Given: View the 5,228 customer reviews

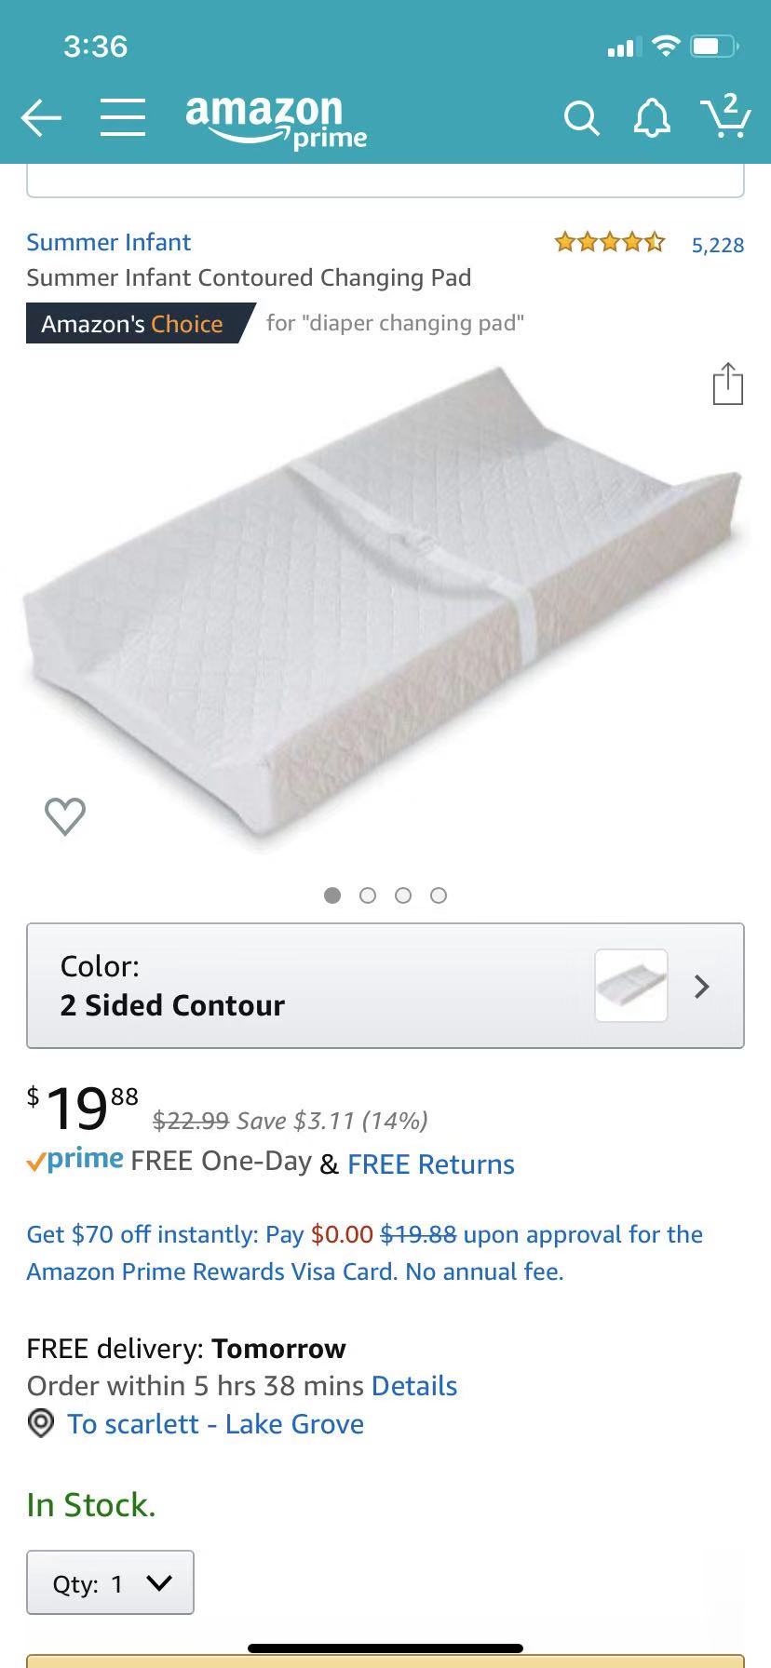Looking at the screenshot, I should click(717, 245).
